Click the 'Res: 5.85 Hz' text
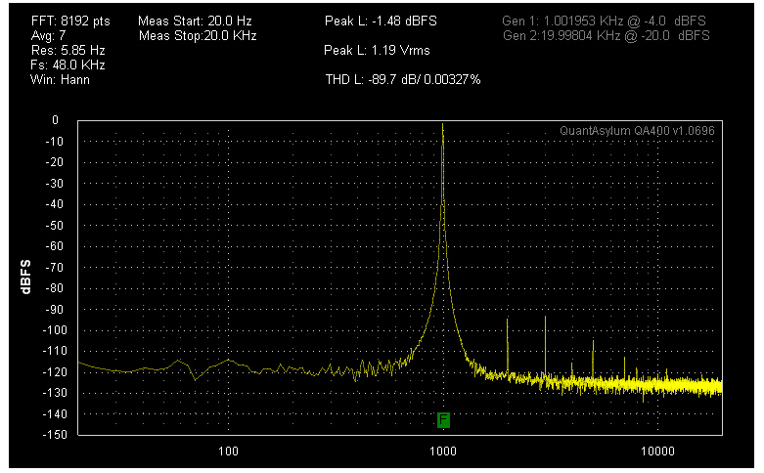The image size is (764, 473). (67, 50)
